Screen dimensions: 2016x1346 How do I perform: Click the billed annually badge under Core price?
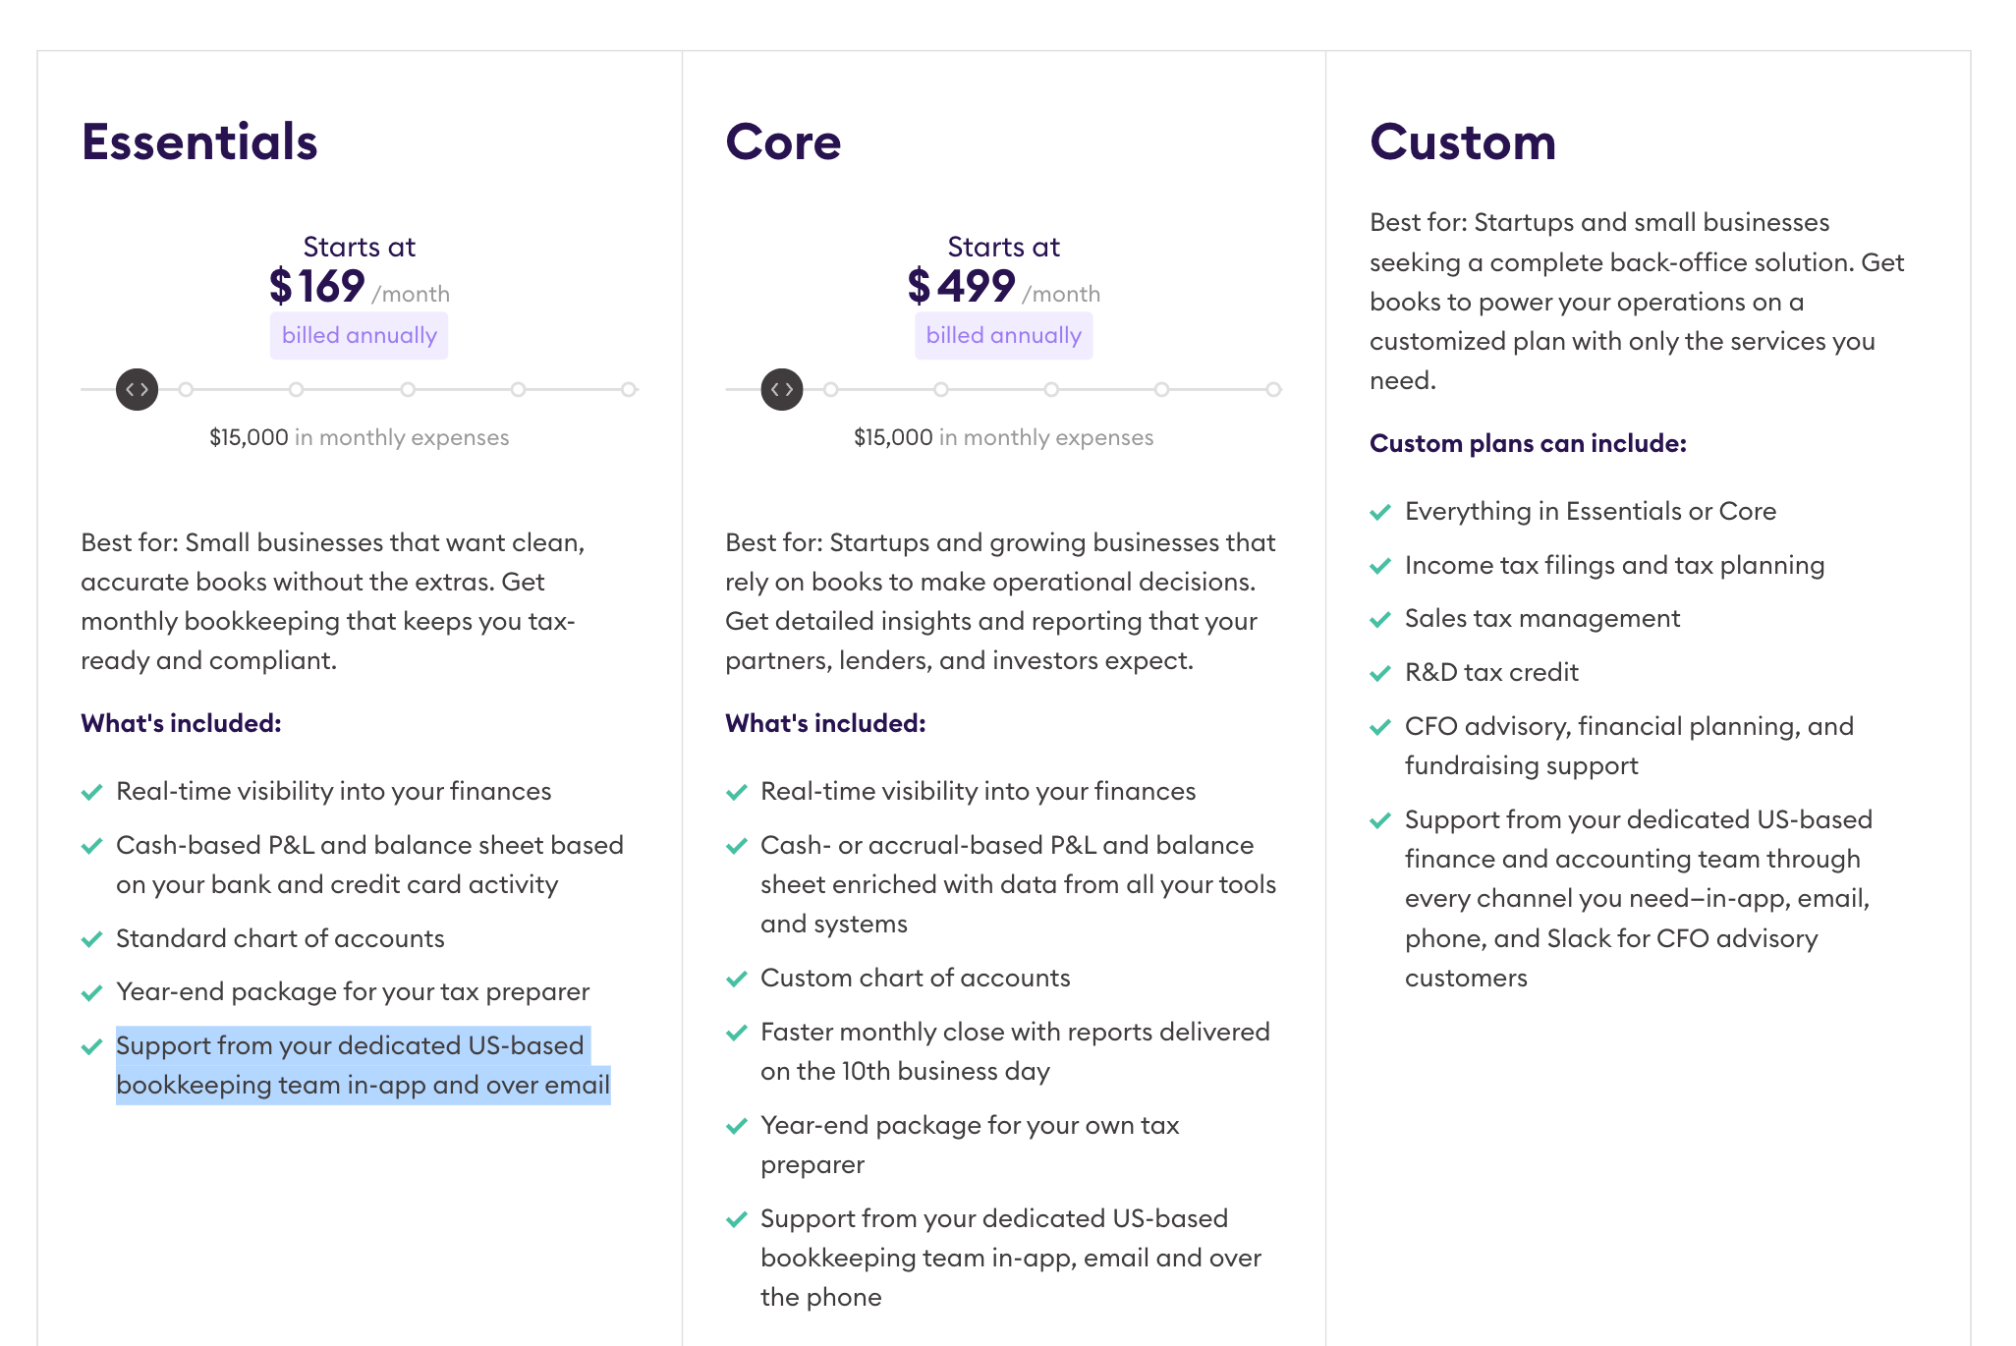(1003, 336)
